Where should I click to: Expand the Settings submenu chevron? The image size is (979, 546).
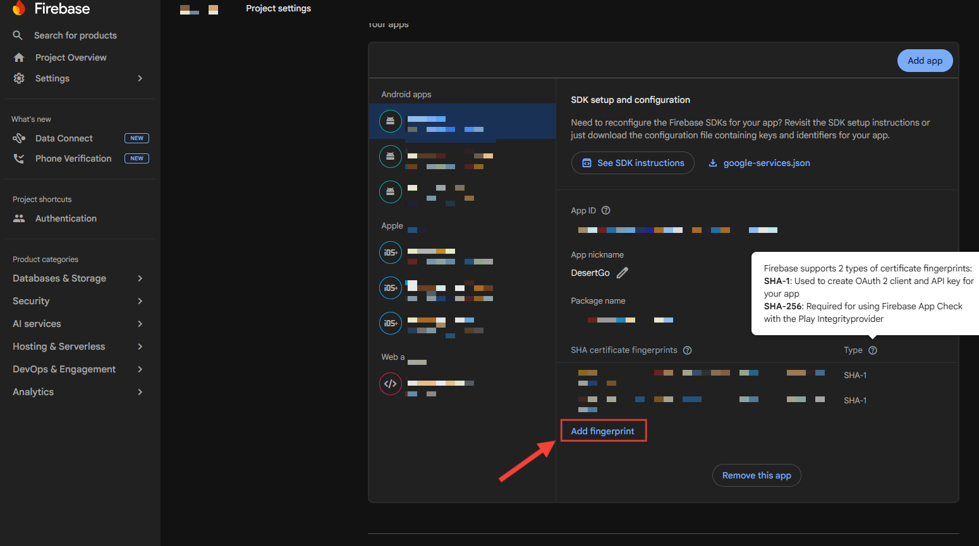(140, 78)
